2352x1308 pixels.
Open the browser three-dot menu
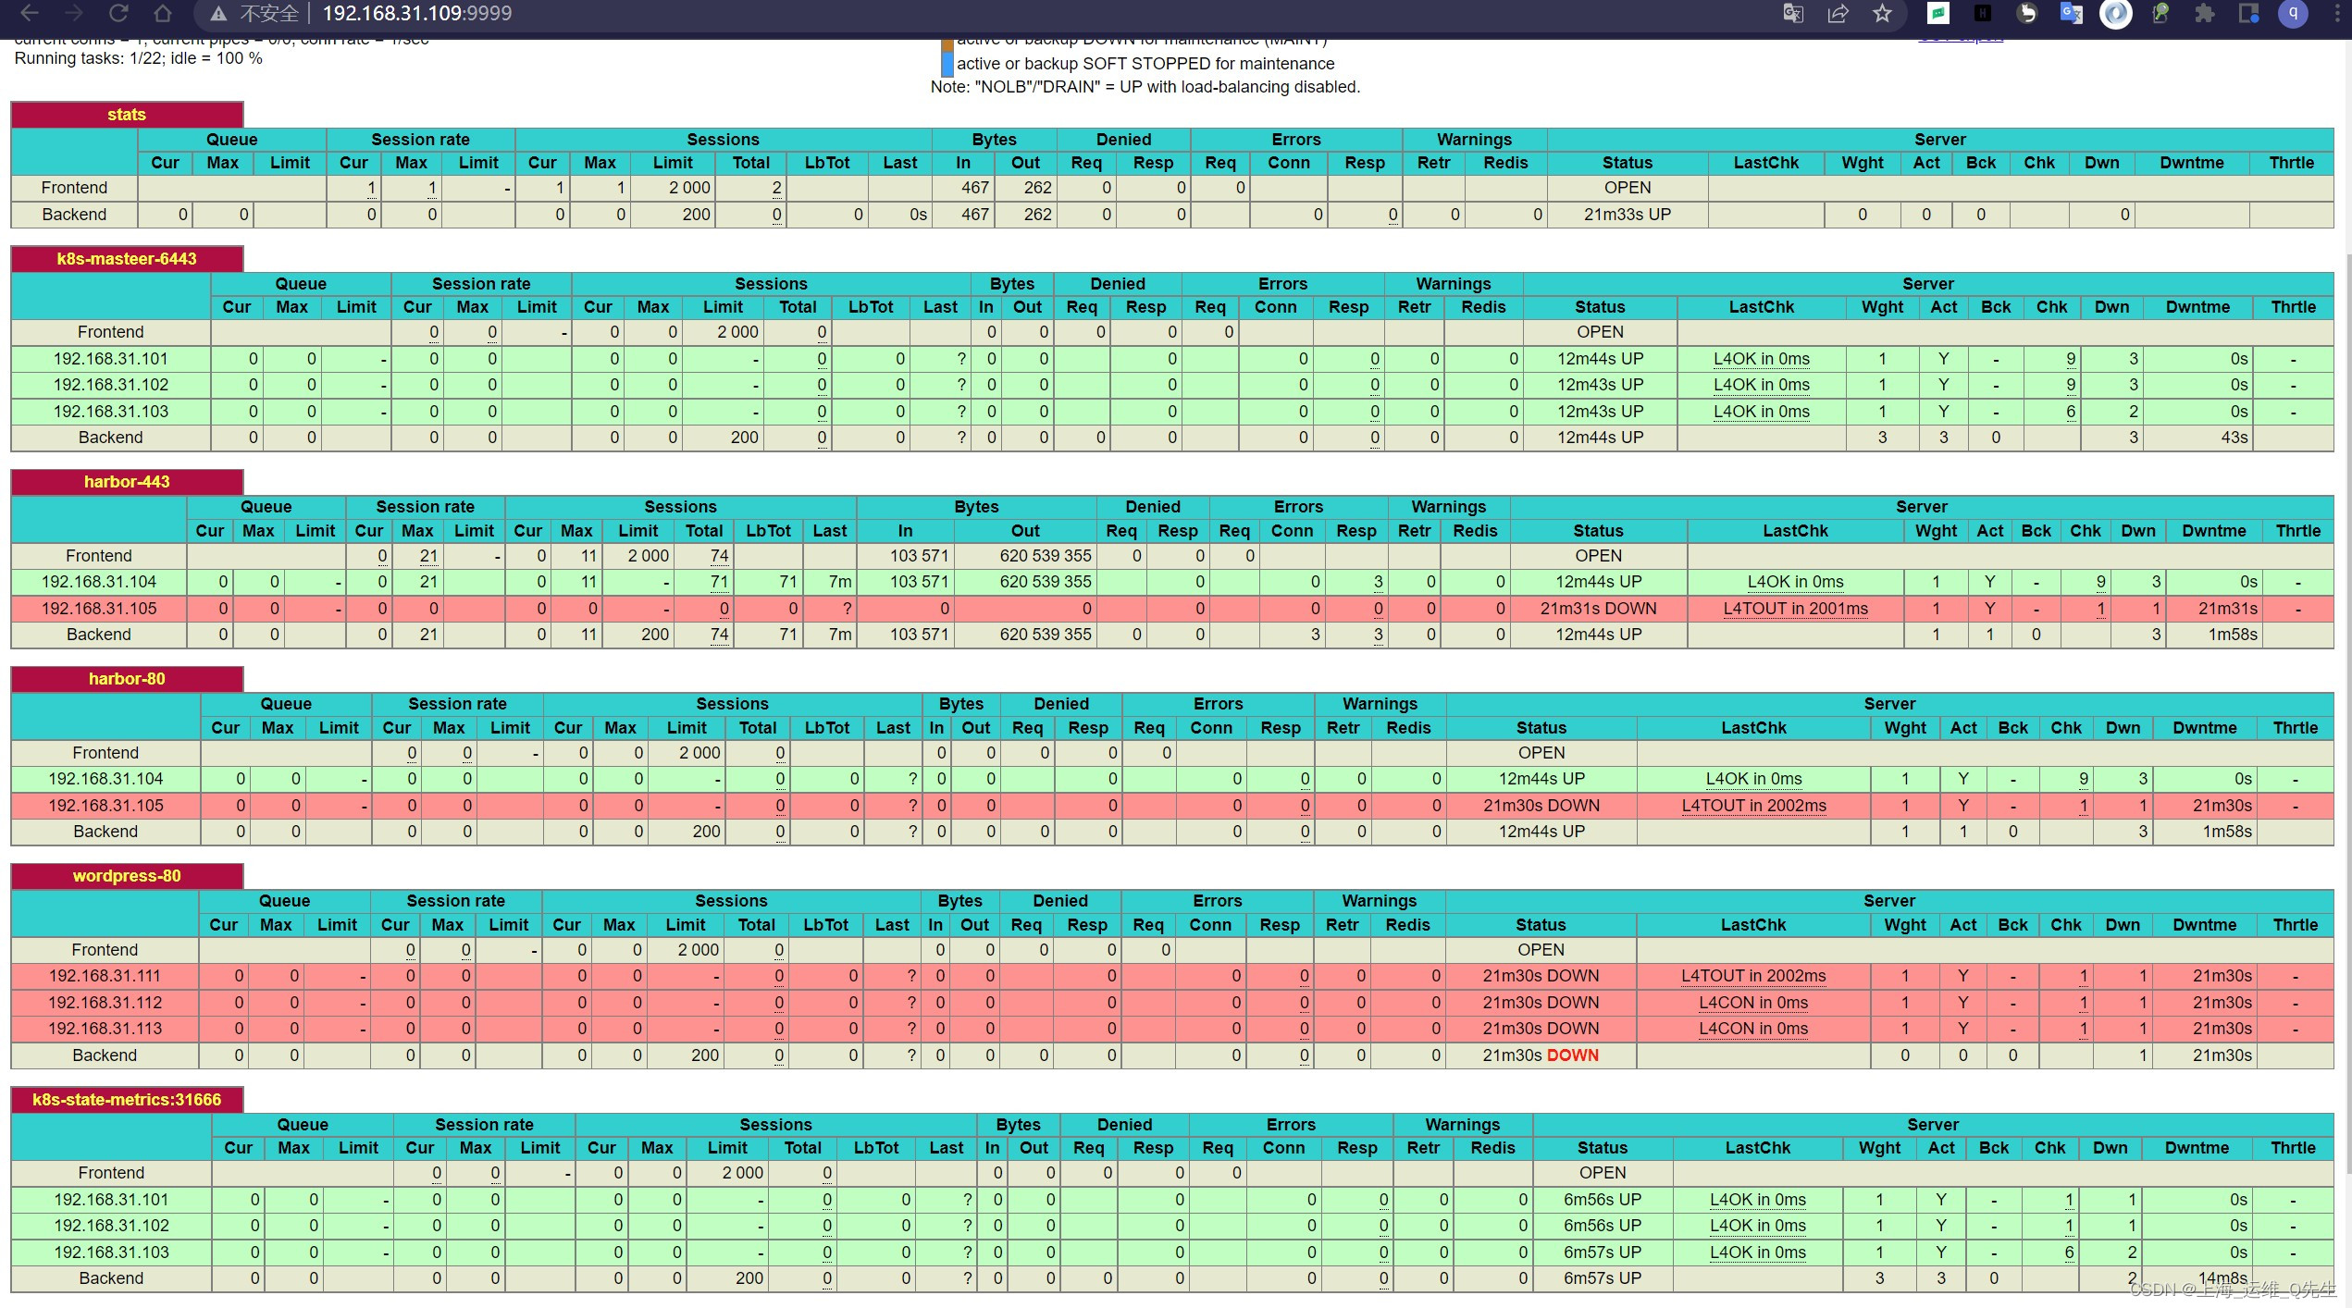pos(2335,13)
